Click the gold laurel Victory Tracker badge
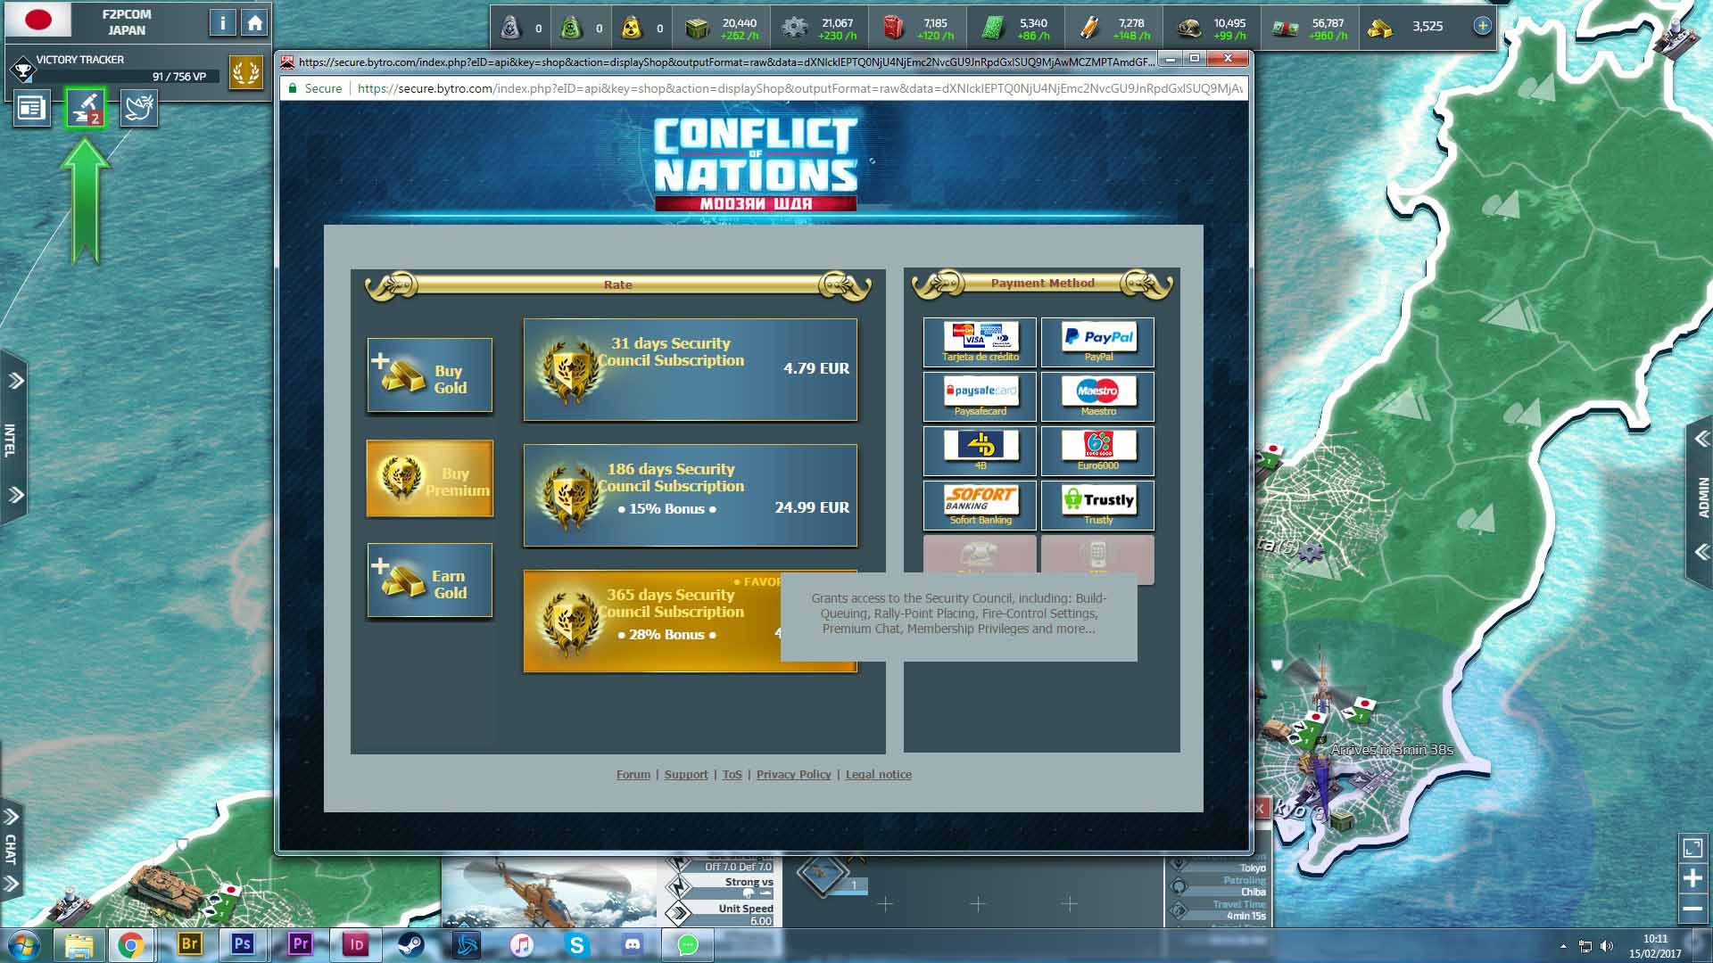The image size is (1713, 963). click(245, 71)
